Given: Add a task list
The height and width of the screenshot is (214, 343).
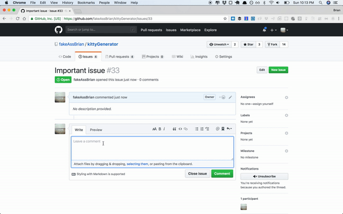Looking at the screenshot, I should pos(207,129).
